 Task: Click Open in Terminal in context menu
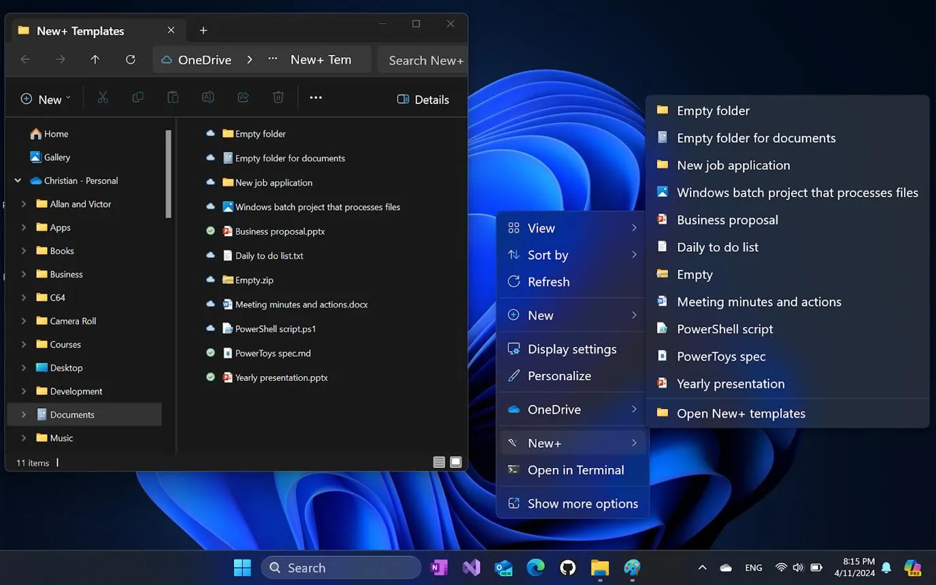coord(573,470)
